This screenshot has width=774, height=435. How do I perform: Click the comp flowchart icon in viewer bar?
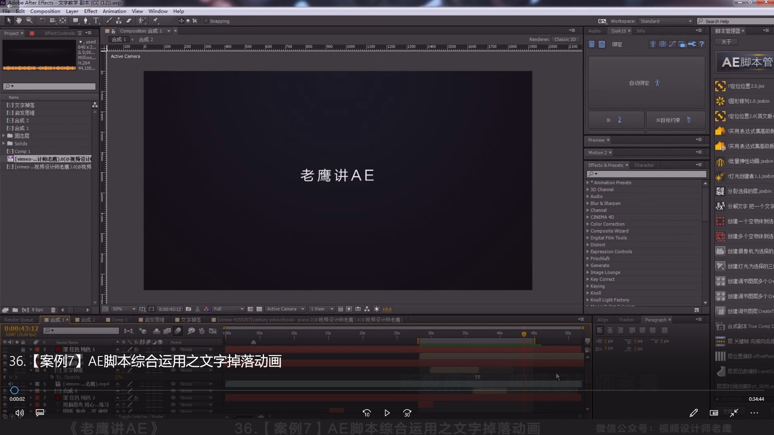coord(367,309)
